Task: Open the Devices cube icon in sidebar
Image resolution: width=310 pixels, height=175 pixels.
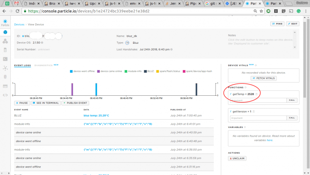Action: 5,32
